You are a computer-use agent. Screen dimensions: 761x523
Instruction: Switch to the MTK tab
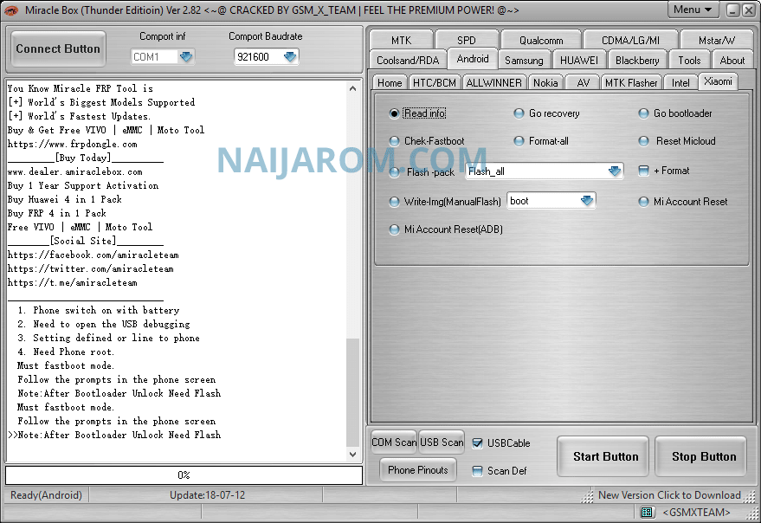(401, 40)
